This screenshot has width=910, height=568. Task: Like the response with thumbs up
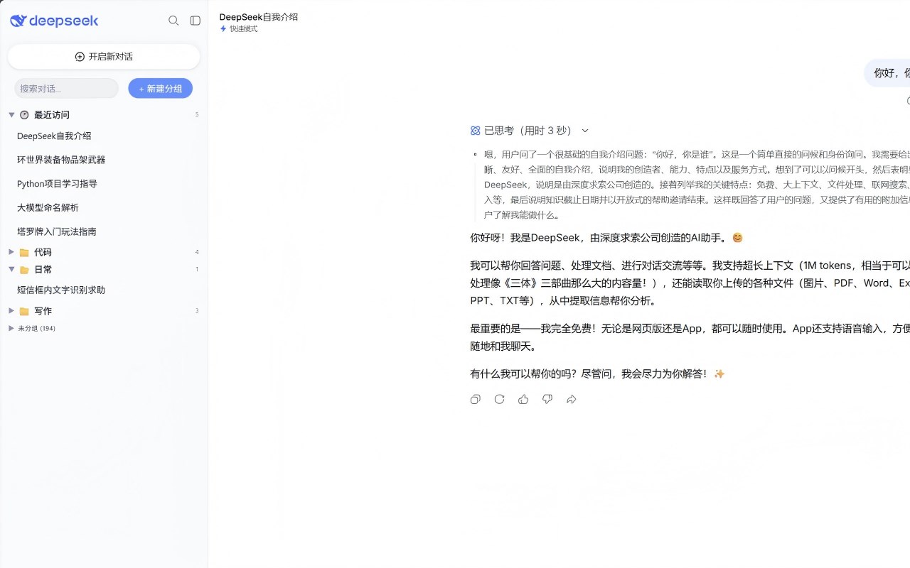pos(523,400)
